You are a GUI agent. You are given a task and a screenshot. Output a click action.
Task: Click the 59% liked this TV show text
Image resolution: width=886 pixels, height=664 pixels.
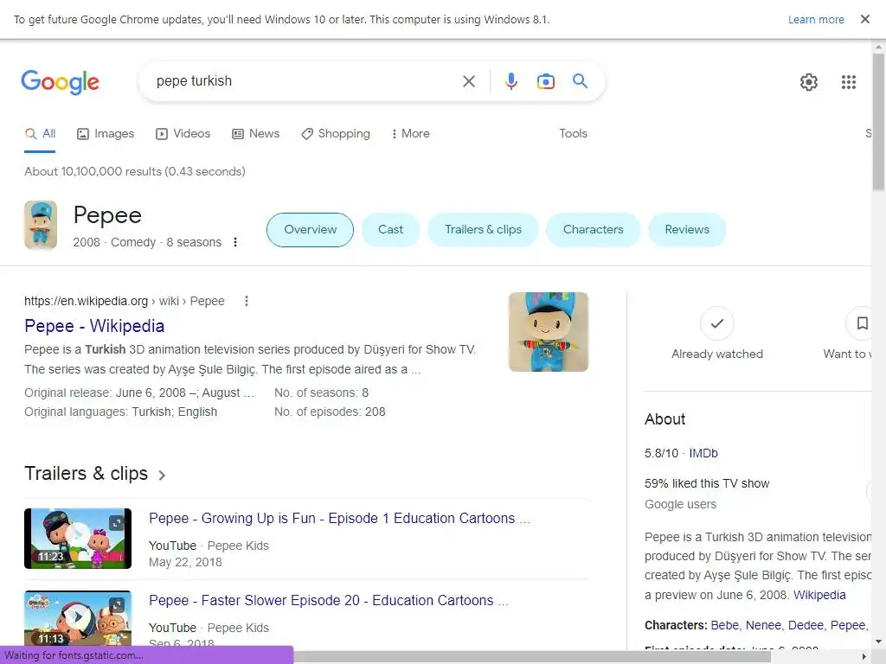[707, 484]
